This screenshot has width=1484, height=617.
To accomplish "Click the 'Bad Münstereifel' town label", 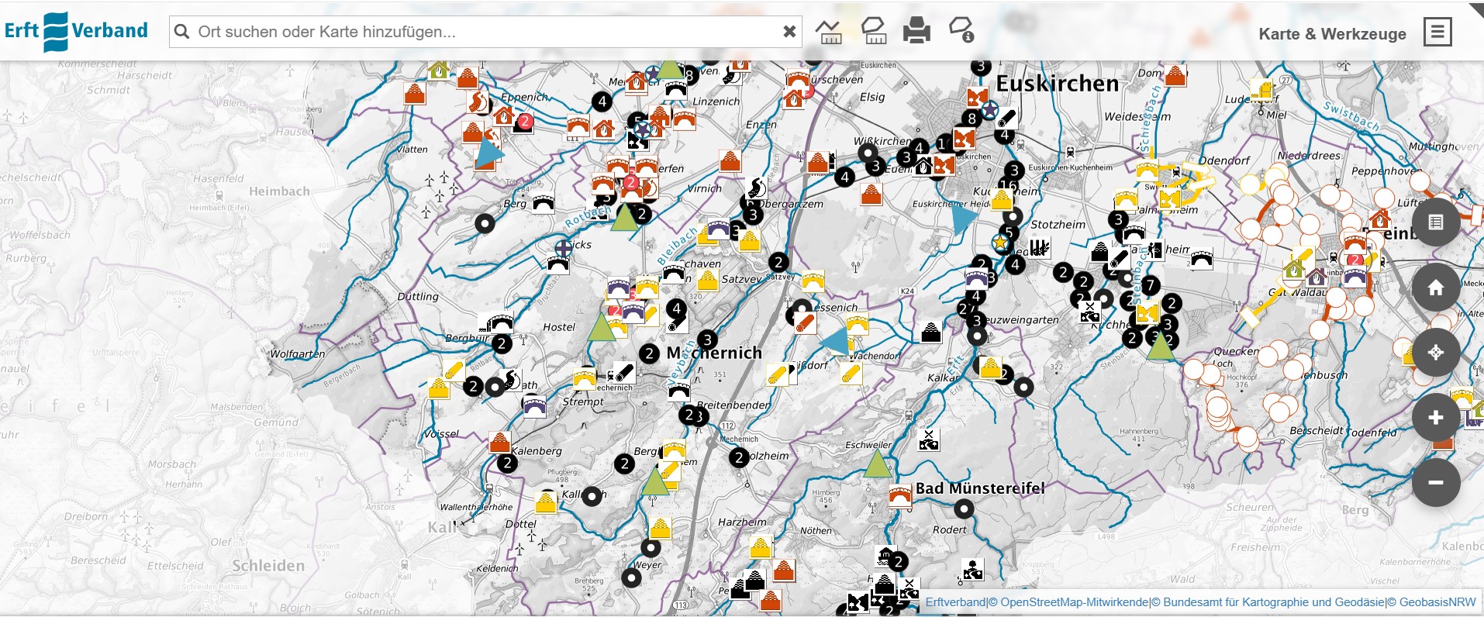I will coord(980,488).
